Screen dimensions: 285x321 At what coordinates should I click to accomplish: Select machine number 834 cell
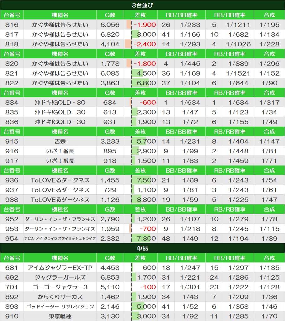click(x=12, y=103)
